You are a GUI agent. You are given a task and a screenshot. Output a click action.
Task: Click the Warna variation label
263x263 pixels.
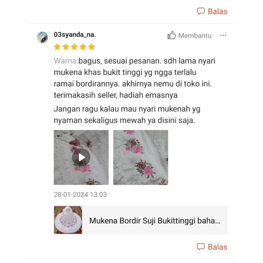click(66, 61)
